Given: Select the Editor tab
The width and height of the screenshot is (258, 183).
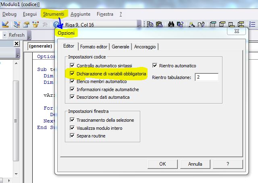Looking at the screenshot, I should click(69, 46).
